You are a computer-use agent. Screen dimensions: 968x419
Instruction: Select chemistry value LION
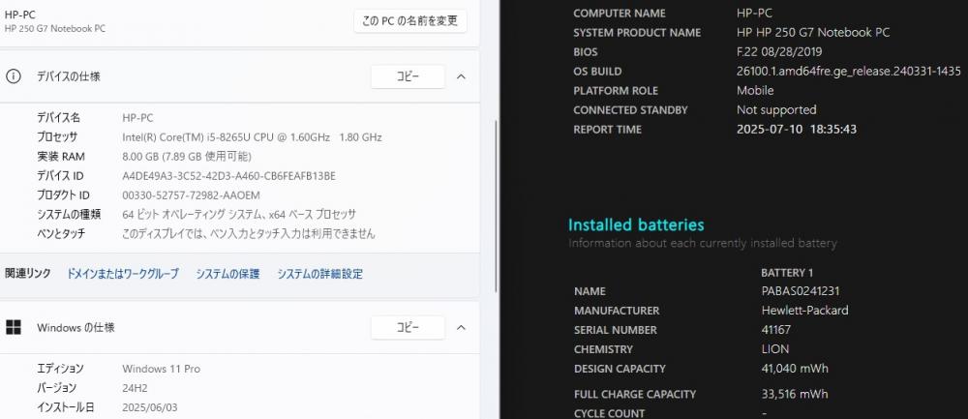click(775, 348)
